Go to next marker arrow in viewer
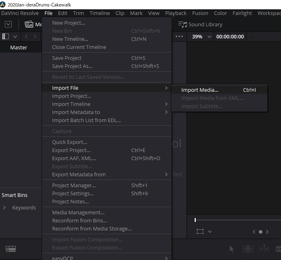 click(x=267, y=232)
